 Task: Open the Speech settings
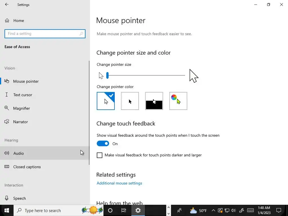(45, 198)
